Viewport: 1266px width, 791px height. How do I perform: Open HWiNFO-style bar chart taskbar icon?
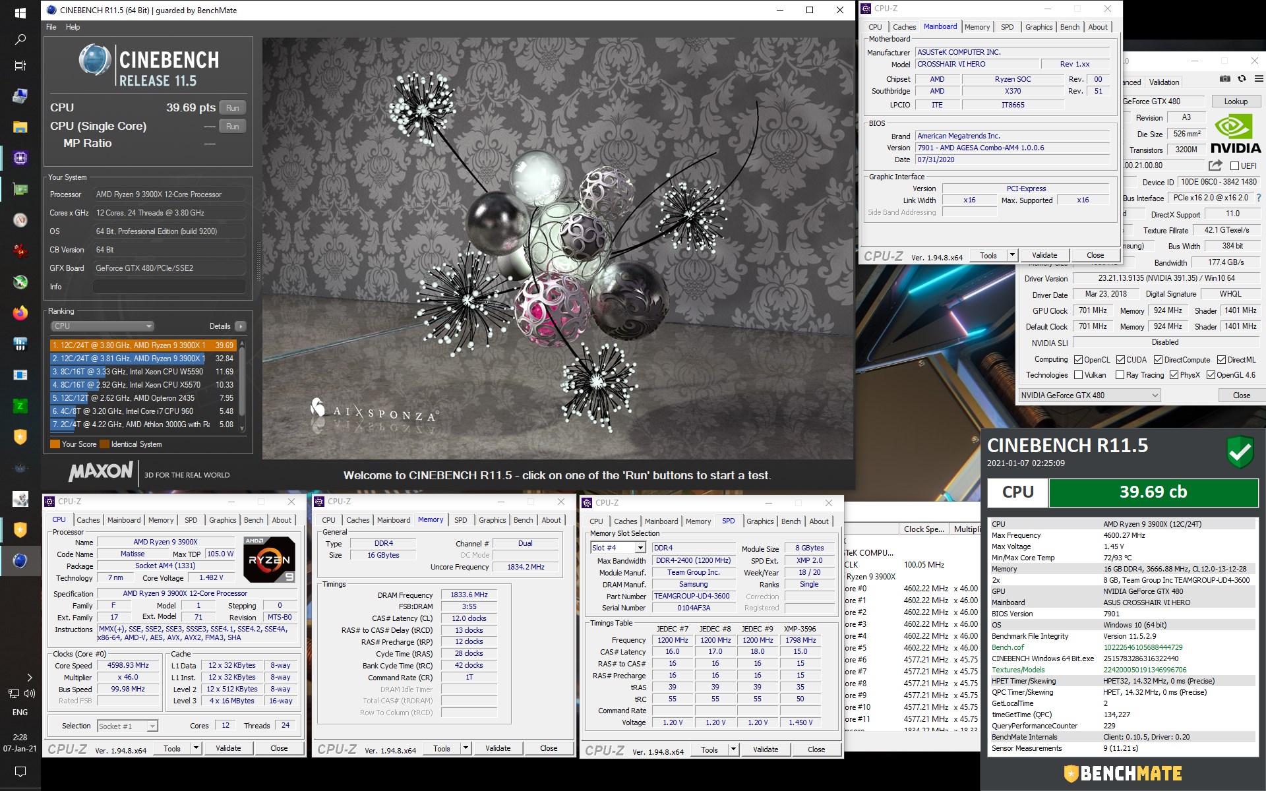point(20,344)
